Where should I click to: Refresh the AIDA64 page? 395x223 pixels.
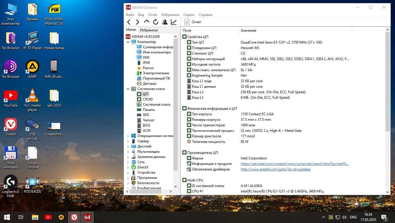click(156, 22)
